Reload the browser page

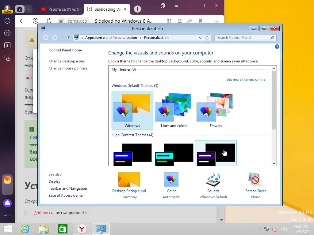(49, 21)
